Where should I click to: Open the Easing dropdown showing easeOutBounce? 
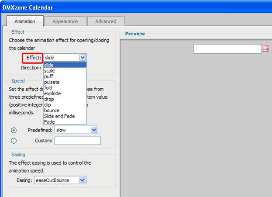(x=60, y=180)
